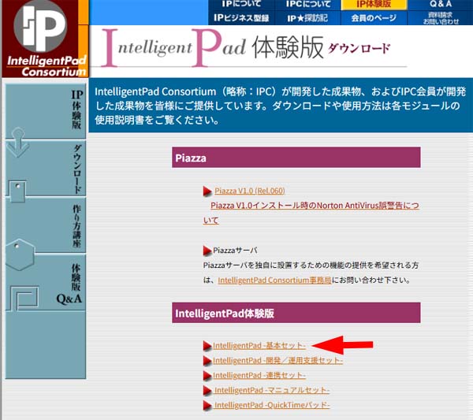Open the IPCについて menu item

pyautogui.click(x=308, y=5)
